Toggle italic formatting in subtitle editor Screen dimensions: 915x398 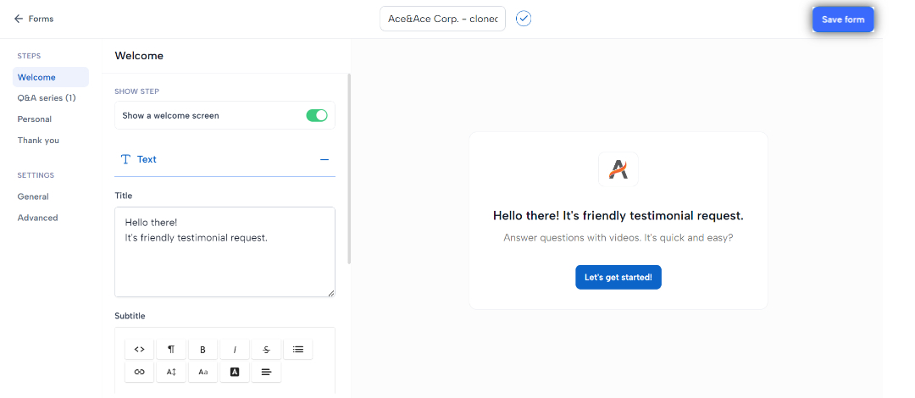235,350
